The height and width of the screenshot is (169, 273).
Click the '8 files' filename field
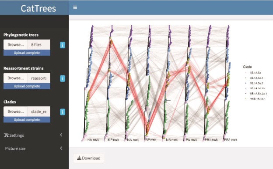pyautogui.click(x=39, y=44)
